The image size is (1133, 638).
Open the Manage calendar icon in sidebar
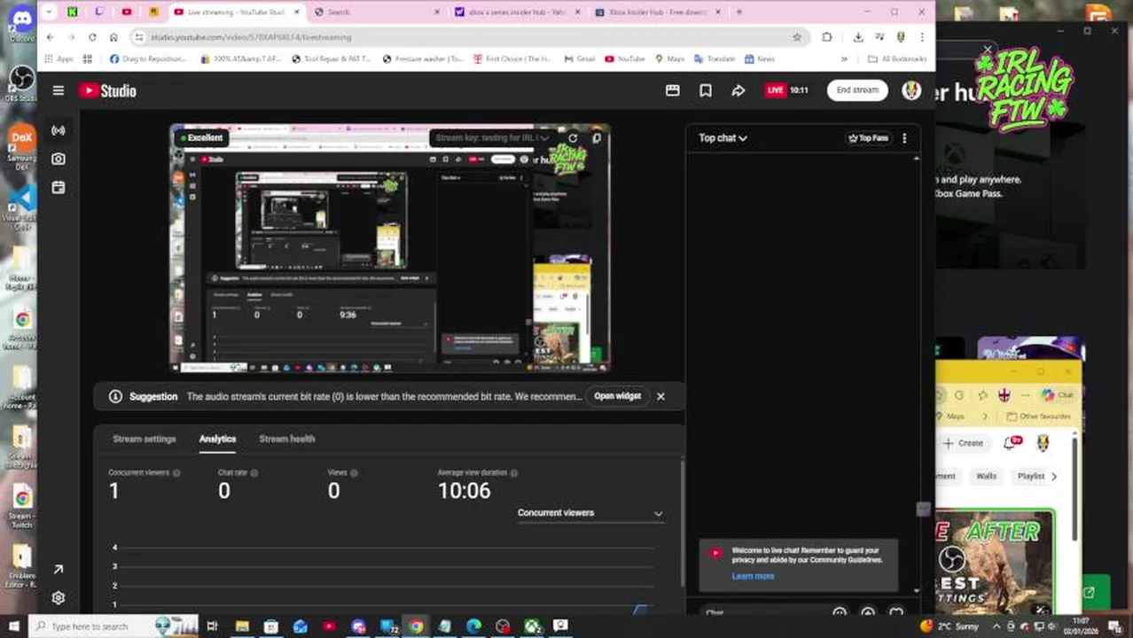pyautogui.click(x=59, y=187)
